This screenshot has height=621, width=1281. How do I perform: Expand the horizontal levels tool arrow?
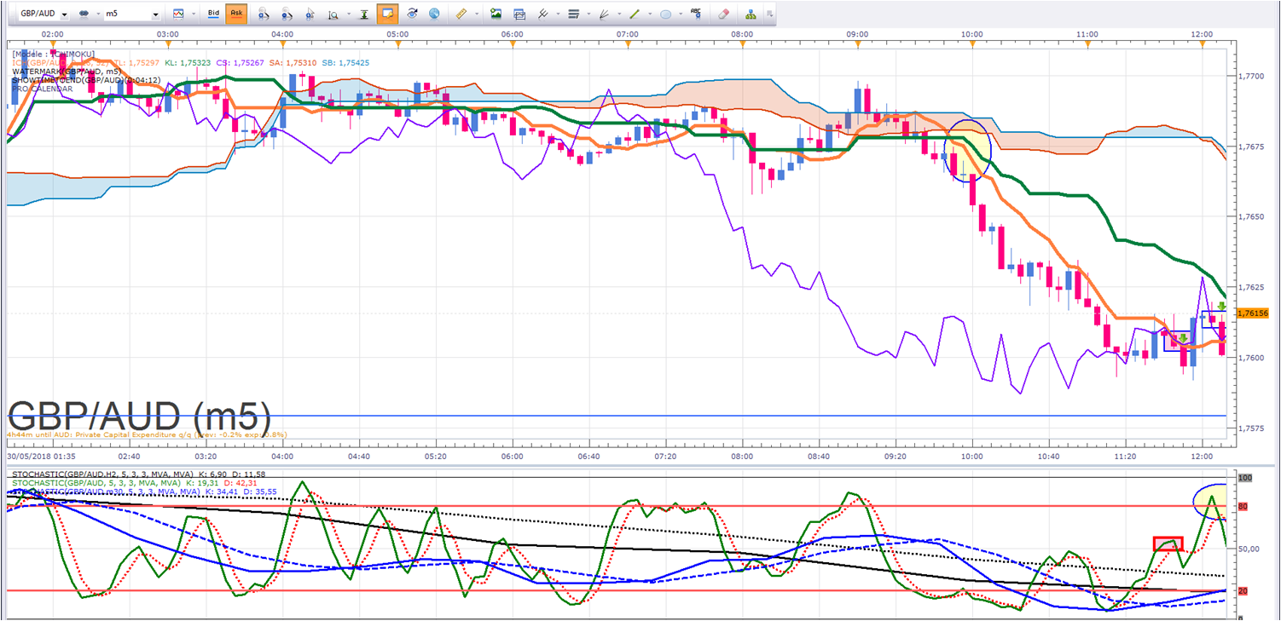coord(587,14)
